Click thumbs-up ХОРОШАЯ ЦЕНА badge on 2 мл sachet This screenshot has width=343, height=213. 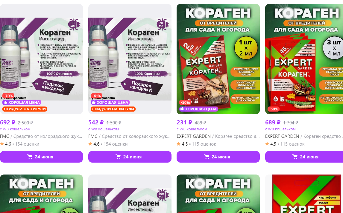click(x=198, y=109)
